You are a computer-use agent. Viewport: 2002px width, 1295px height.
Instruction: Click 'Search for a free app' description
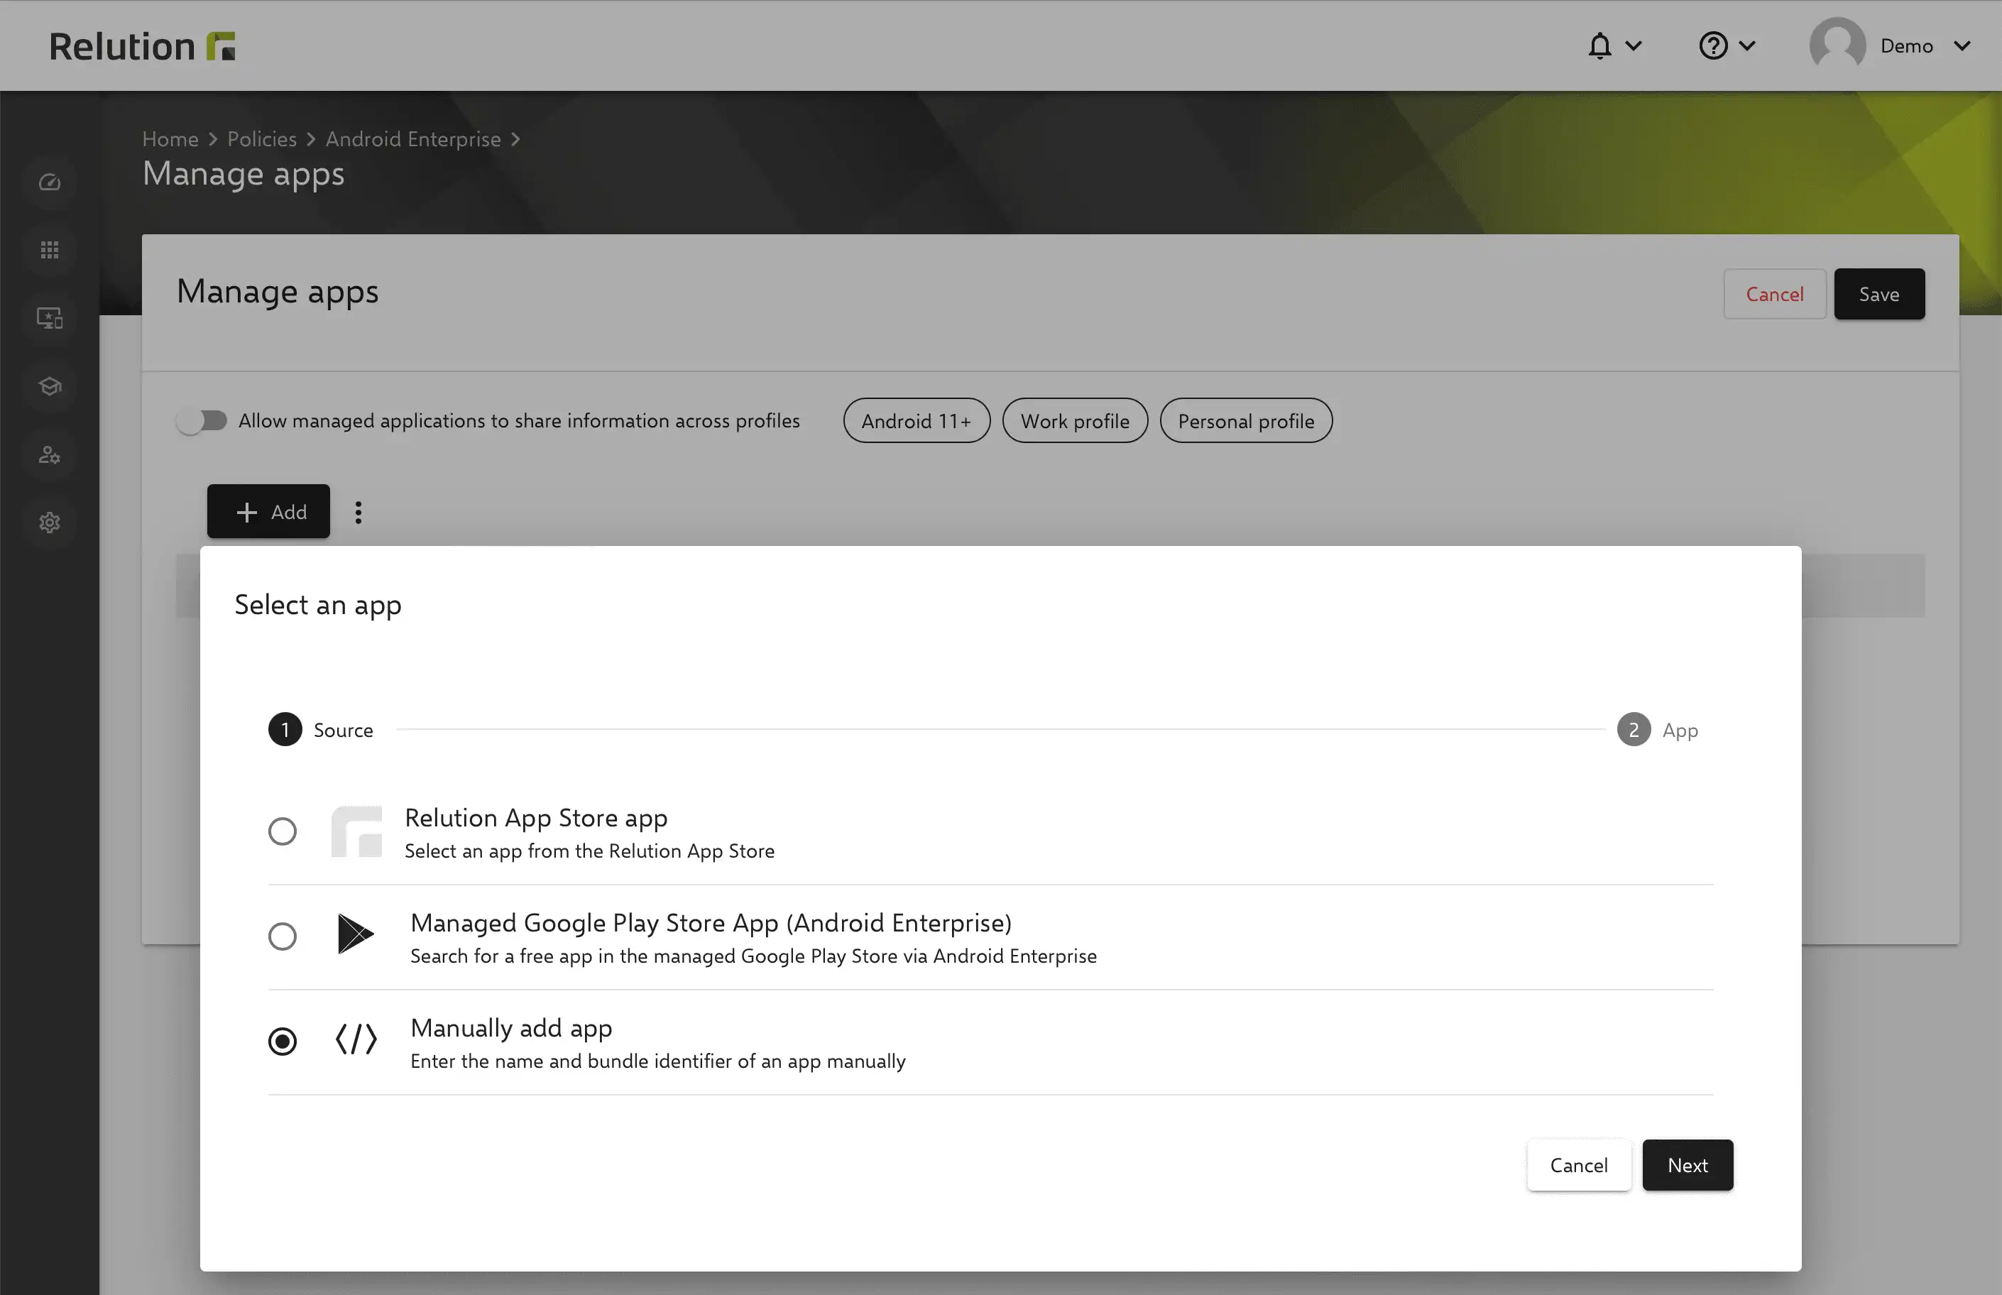(x=753, y=956)
